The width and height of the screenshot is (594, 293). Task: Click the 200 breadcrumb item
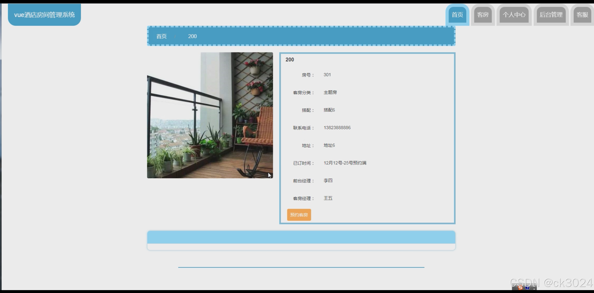point(192,36)
